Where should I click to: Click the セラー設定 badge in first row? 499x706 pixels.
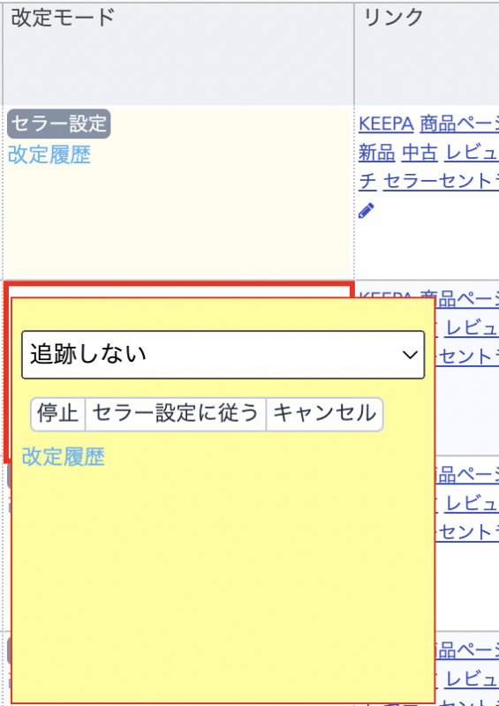58,124
